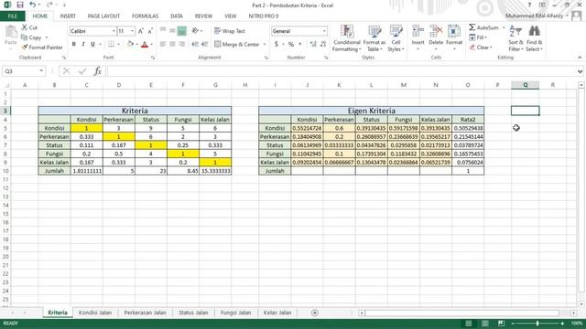Open the Calibri font name dropdown
Viewport: 586px width, 329px height.
pyautogui.click(x=114, y=31)
